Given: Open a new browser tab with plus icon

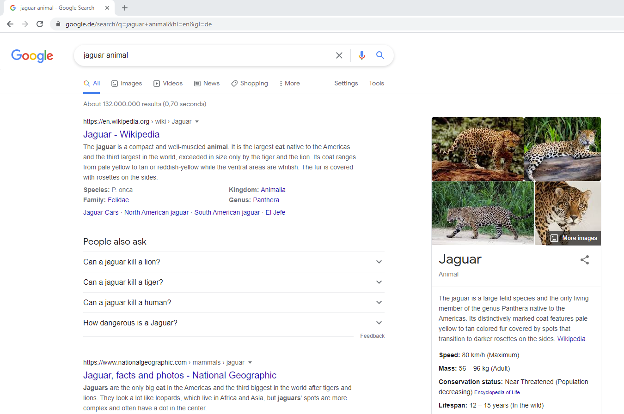Looking at the screenshot, I should 125,8.
